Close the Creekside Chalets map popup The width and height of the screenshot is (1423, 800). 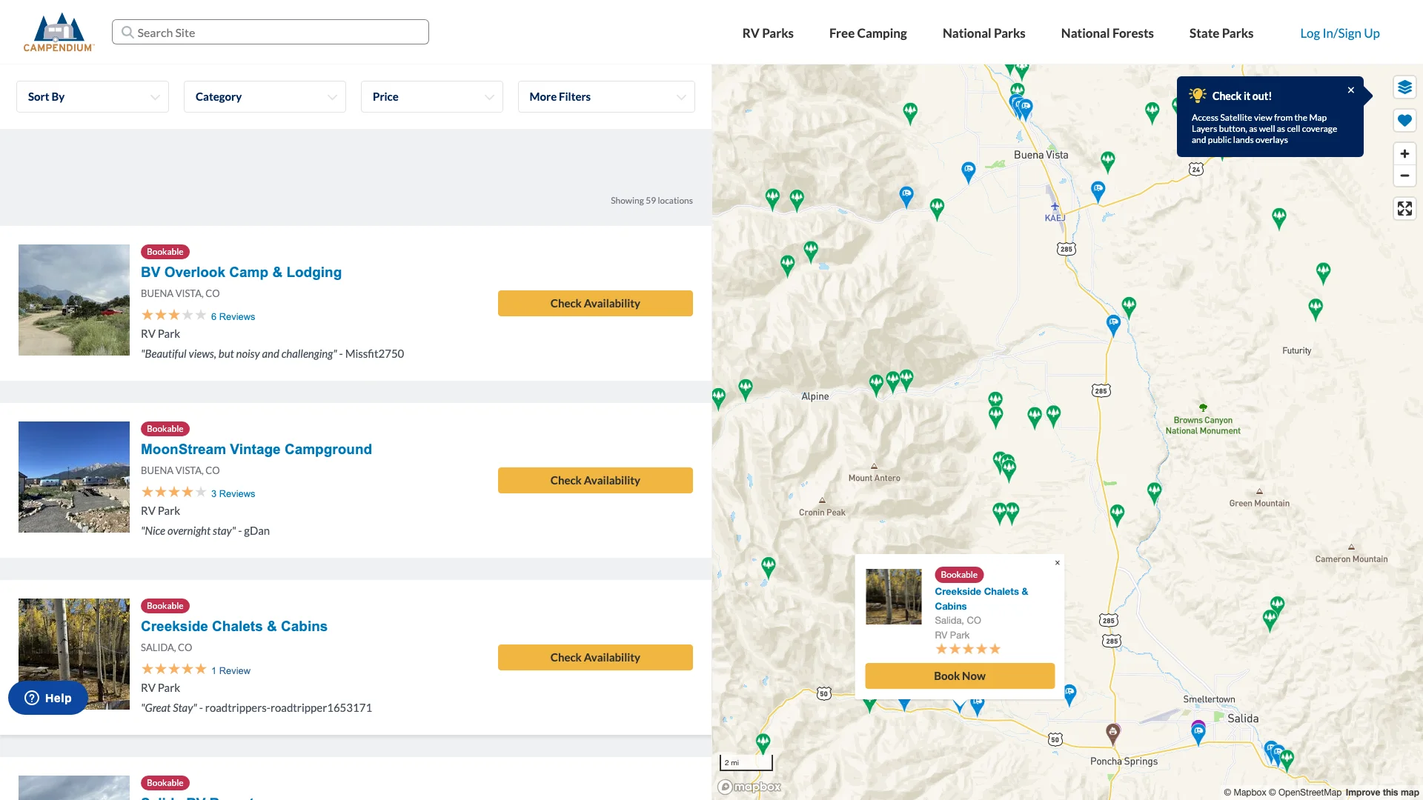(x=1057, y=562)
